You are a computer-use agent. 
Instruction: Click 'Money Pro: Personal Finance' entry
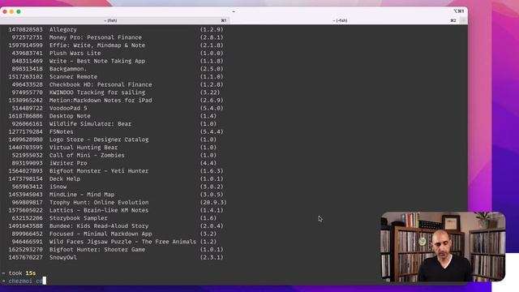pyautogui.click(x=96, y=37)
